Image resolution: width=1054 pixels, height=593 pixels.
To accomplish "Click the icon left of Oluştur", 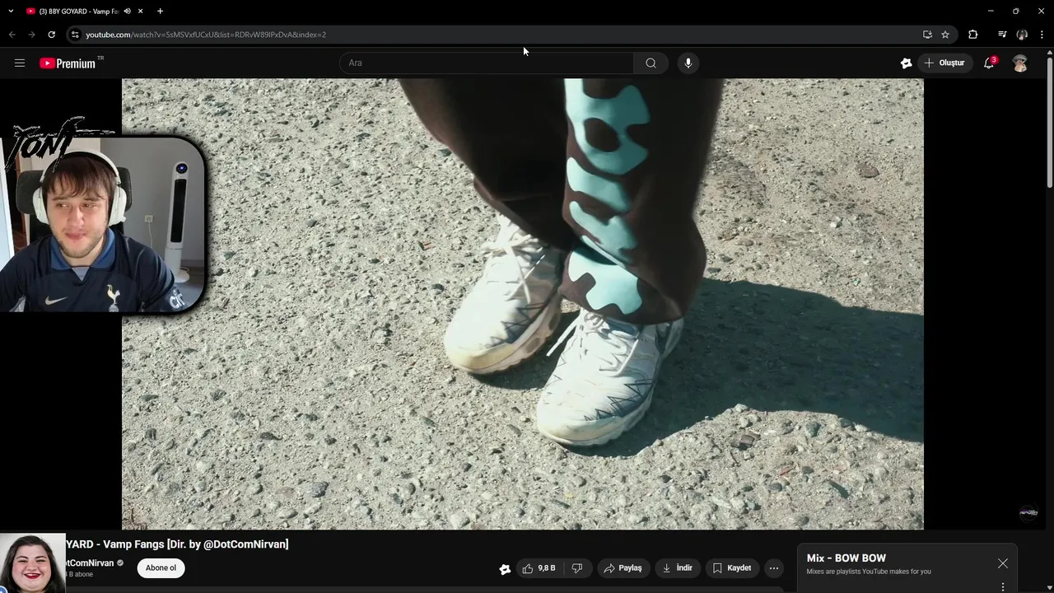I will click(907, 63).
